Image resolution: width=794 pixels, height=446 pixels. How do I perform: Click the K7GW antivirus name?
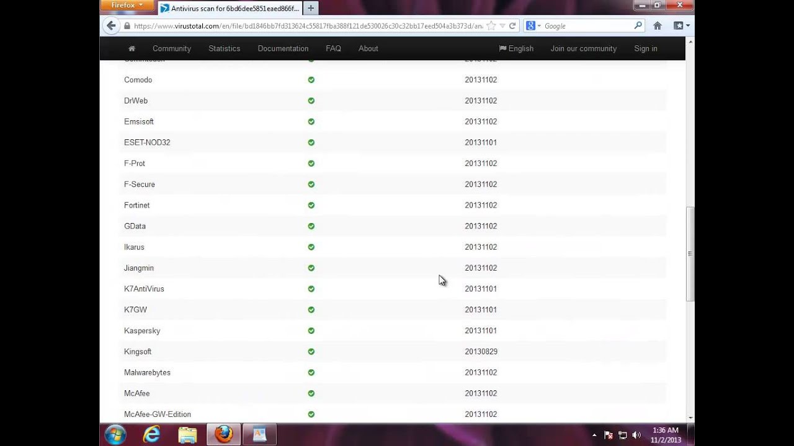click(135, 310)
